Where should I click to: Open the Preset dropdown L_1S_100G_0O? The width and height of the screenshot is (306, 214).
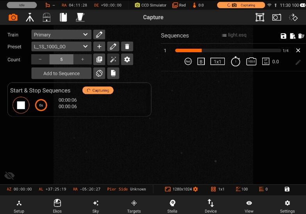(61, 46)
